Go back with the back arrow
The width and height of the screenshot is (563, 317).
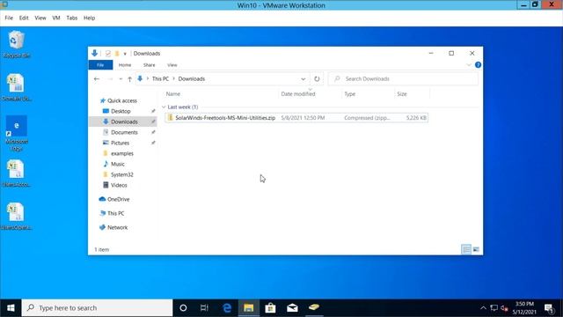point(97,78)
